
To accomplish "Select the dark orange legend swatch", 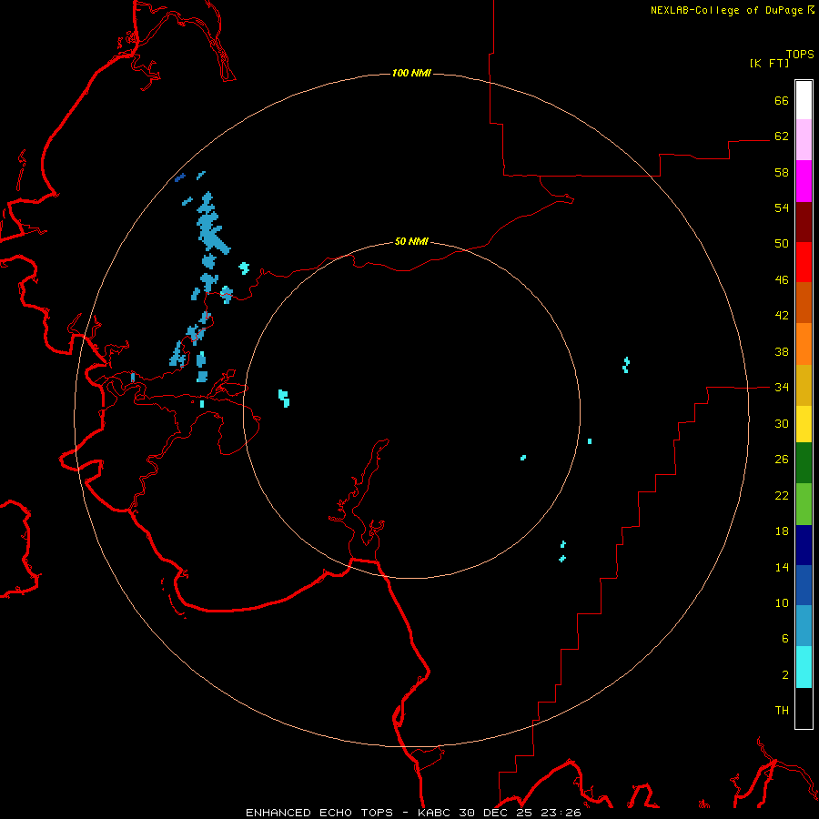I will tap(804, 302).
